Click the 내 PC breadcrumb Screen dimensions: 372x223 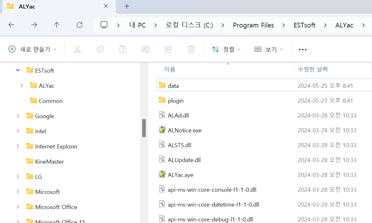[138, 25]
